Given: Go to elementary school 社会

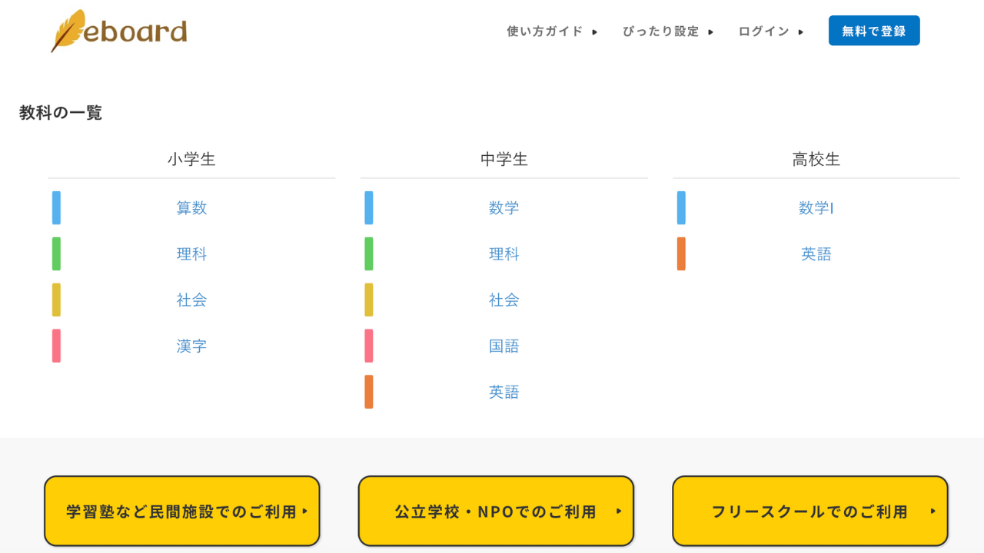Looking at the screenshot, I should tap(191, 300).
